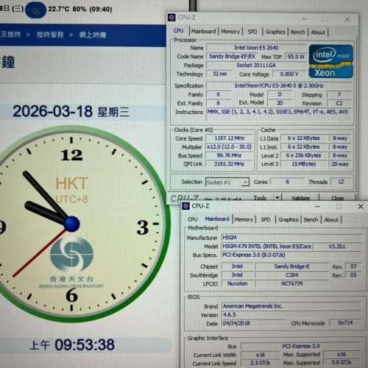
Task: Open SPD tab in upper CPU-Z window
Action: (x=252, y=32)
